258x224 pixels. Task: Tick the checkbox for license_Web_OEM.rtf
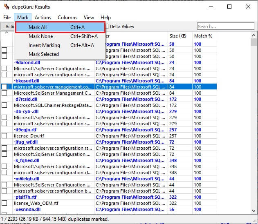click(x=4, y=203)
